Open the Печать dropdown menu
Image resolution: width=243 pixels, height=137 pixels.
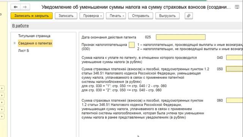pyautogui.click(x=116, y=16)
